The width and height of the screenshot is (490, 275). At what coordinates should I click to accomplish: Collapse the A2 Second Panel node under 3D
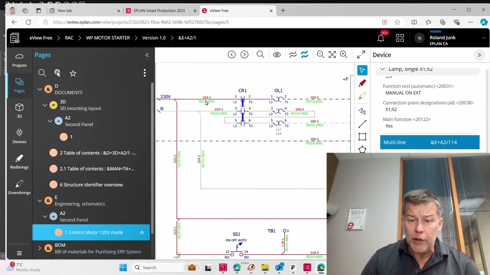pos(50,121)
